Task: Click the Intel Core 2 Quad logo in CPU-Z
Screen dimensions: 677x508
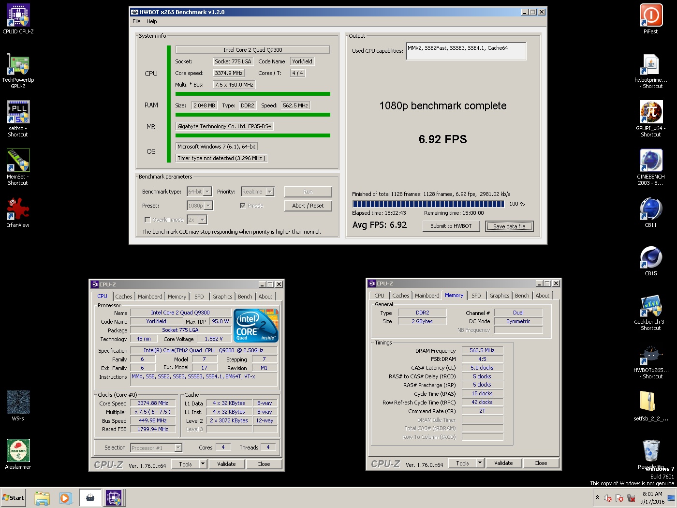Action: coord(256,325)
